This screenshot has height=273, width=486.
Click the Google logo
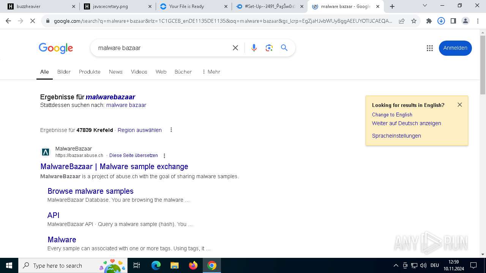(x=56, y=48)
